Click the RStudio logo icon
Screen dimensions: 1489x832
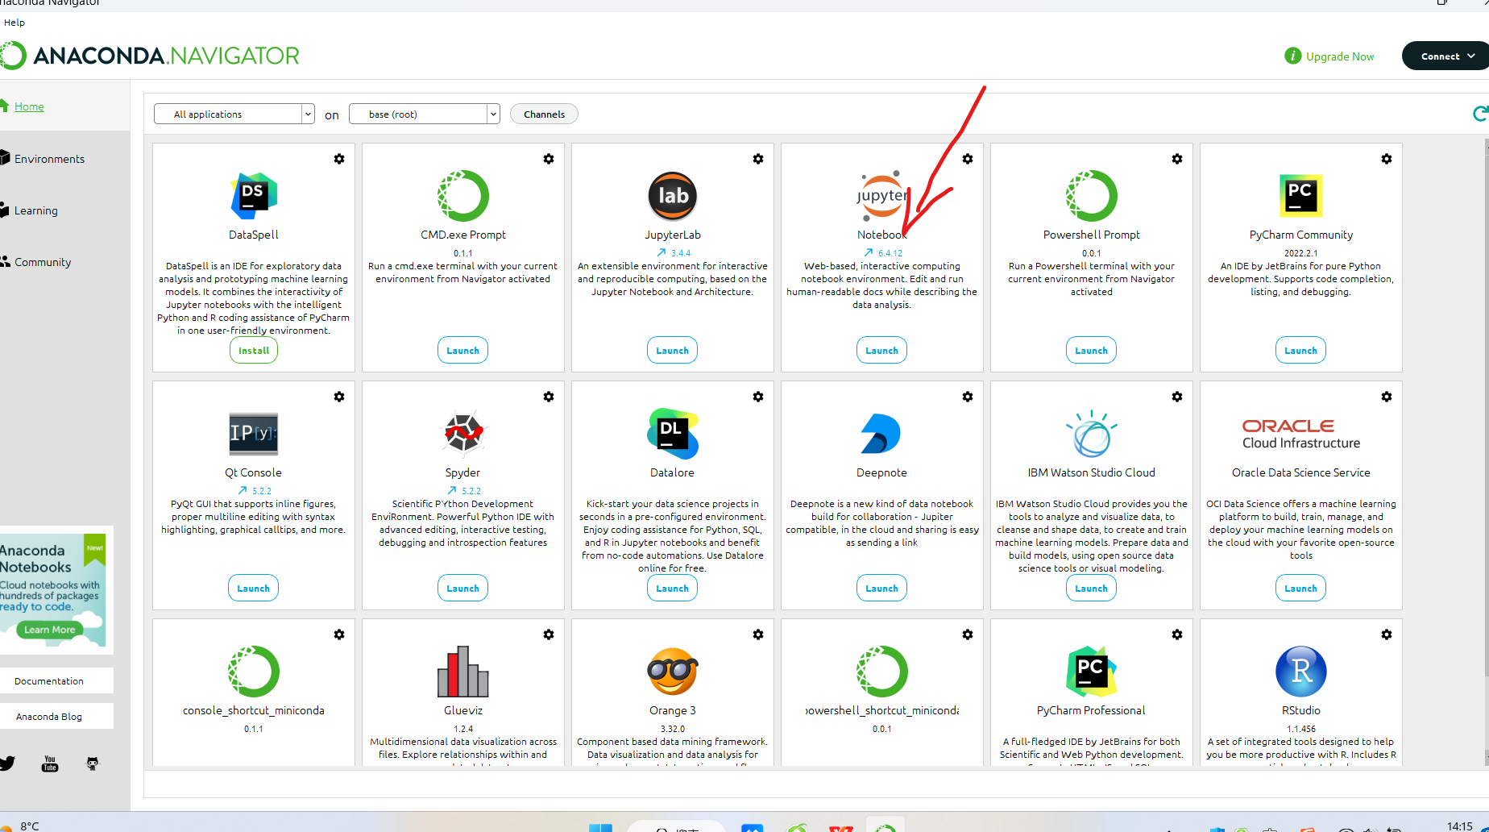[x=1301, y=671]
